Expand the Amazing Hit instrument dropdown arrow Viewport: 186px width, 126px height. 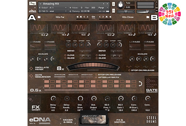(40, 4)
